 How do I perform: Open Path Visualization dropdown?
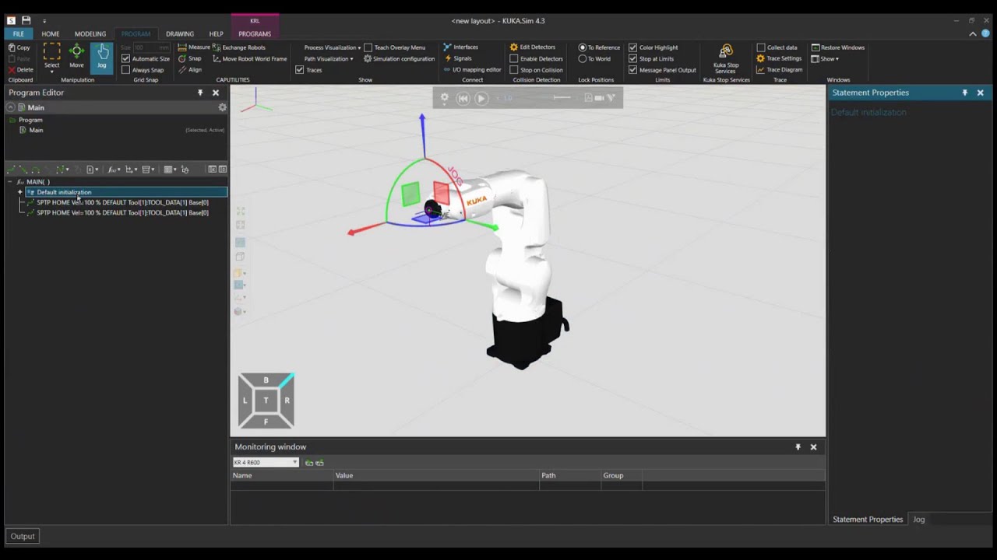pos(329,58)
